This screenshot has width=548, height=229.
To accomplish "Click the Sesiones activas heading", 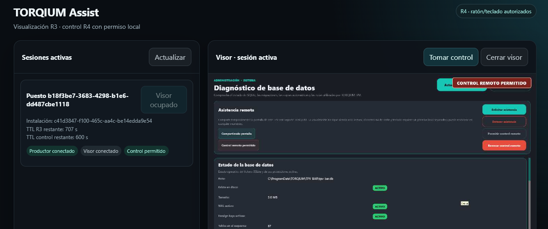I will [x=47, y=58].
